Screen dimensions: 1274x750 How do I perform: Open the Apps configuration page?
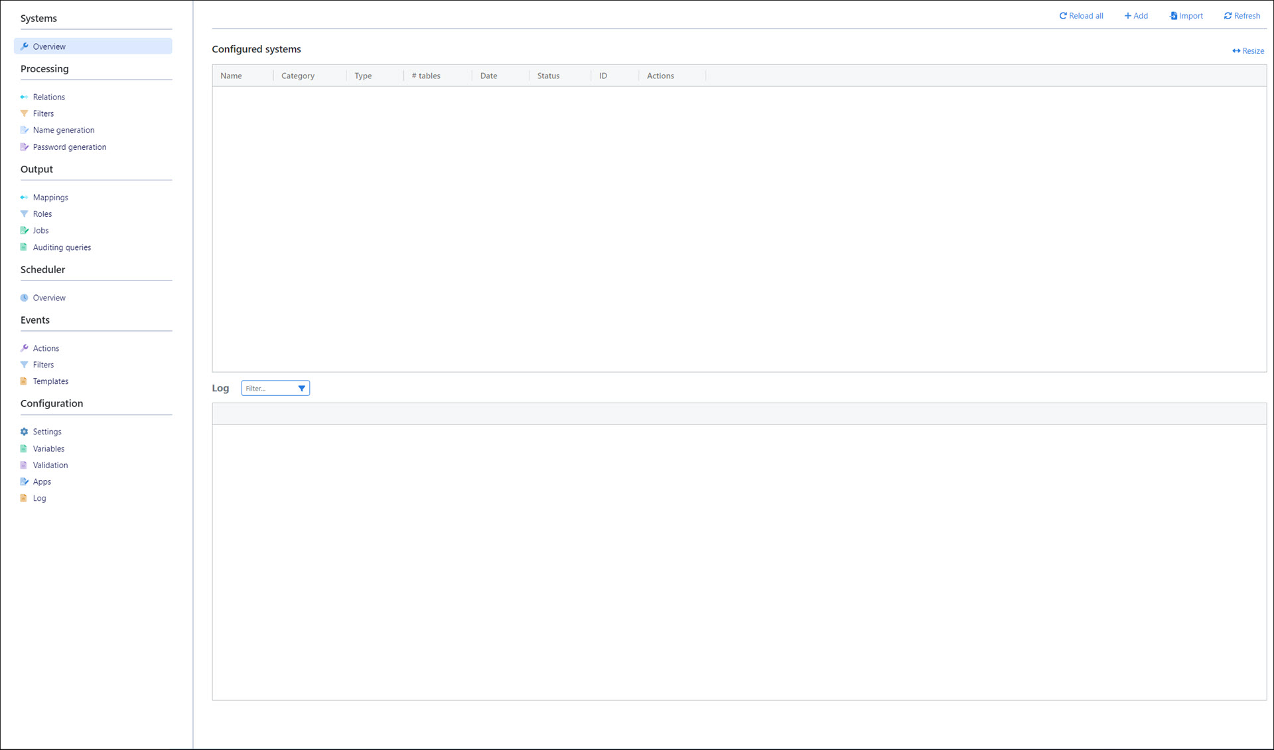[42, 482]
